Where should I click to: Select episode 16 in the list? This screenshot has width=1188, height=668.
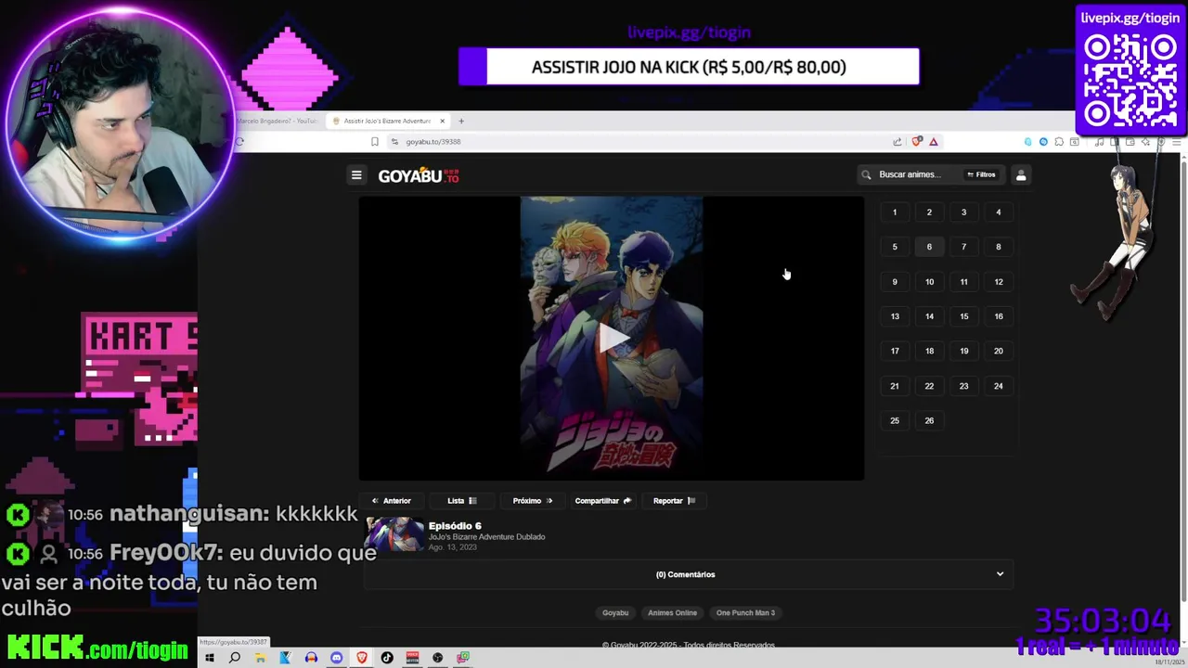tap(999, 316)
